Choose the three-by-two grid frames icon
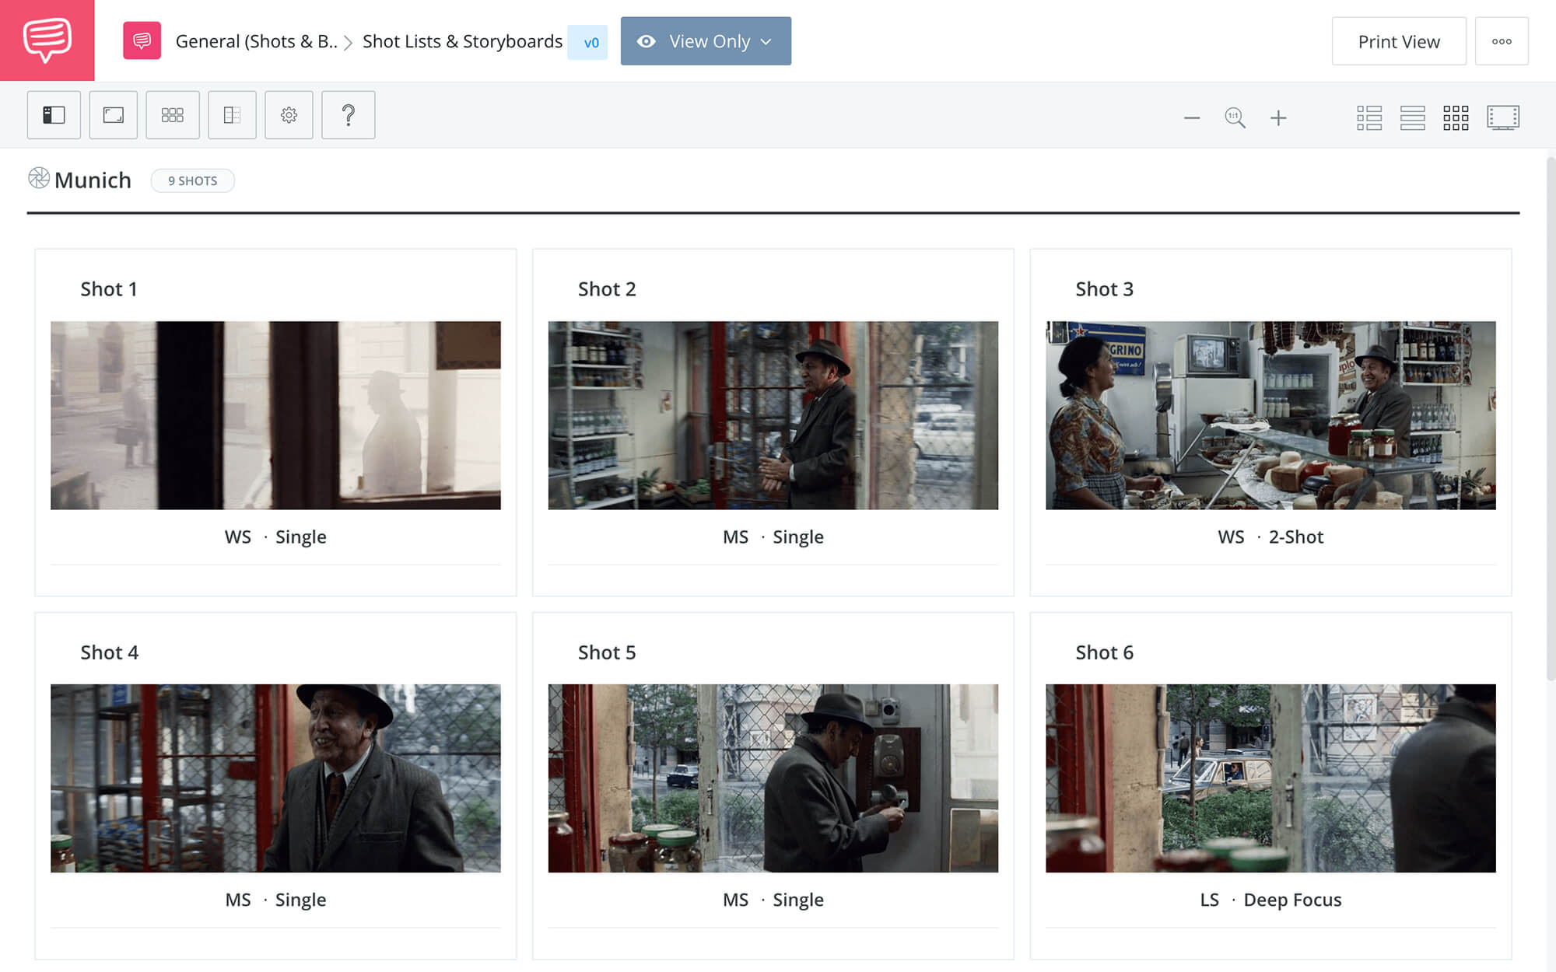Viewport: 1556px width, 972px height. tap(173, 115)
